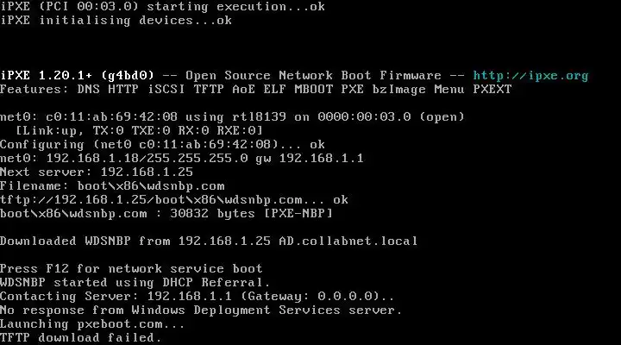Screen dimensions: 621x345
Task: Click the '30832 bytes [PXE-NBP]' line
Action: pyautogui.click(x=166, y=213)
